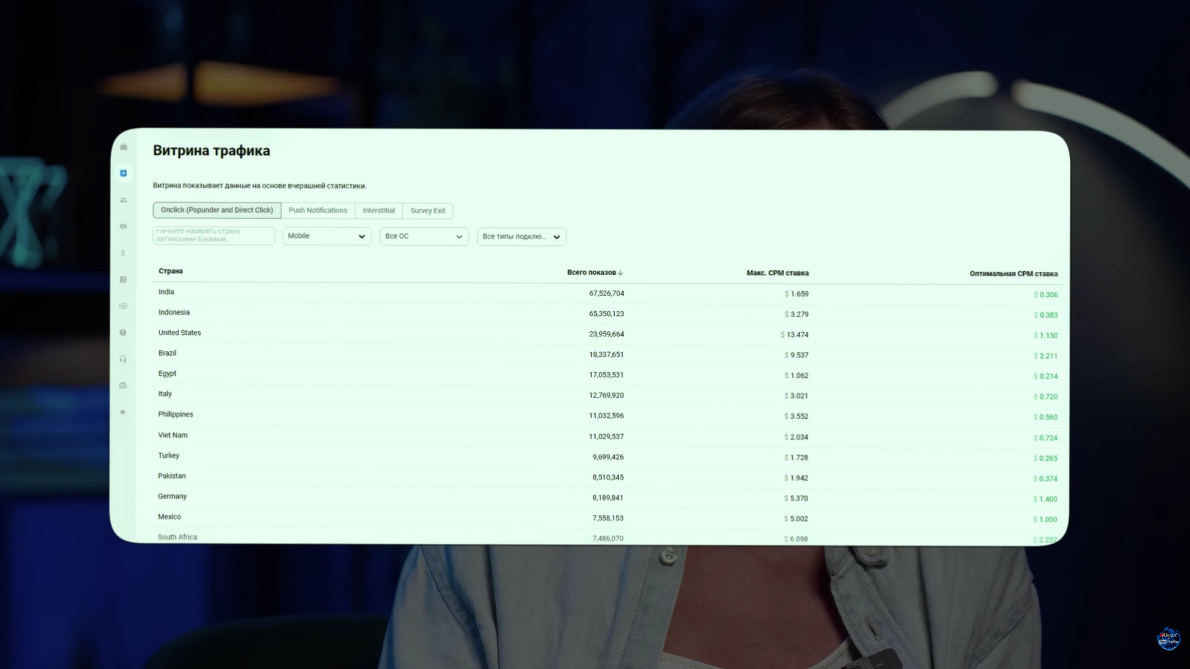
Task: Click Germany's optimal CPM $ 1.400
Action: point(1046,499)
